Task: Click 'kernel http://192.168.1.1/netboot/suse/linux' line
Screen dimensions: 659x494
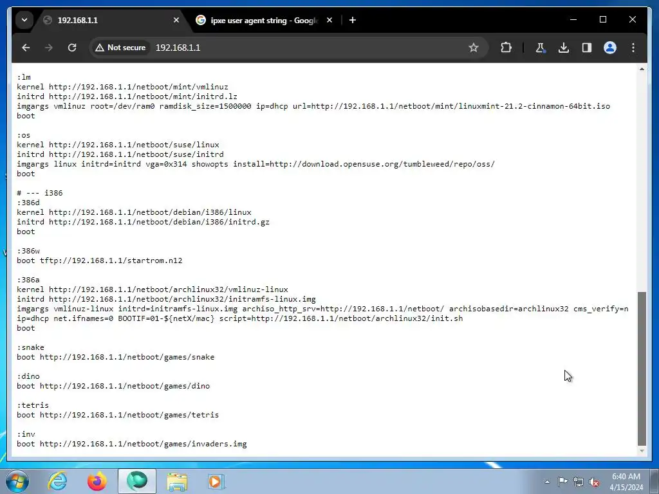Action: point(118,145)
